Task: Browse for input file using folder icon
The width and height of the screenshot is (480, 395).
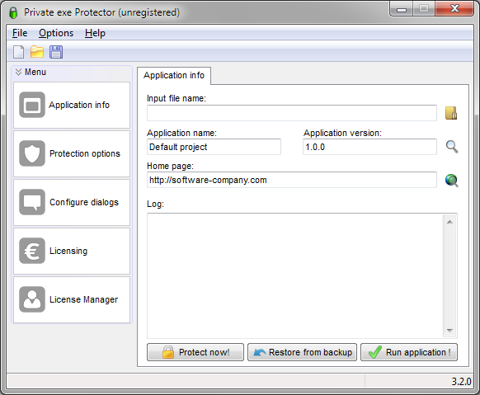Action: [451, 113]
